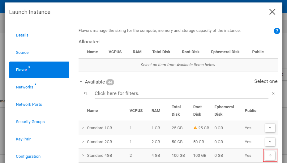This screenshot has height=163, width=287.
Task: Focus the 'Click here for filters' field
Action: 182,93
